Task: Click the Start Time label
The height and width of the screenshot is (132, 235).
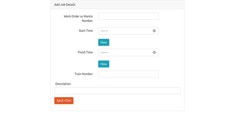Action: [85, 31]
